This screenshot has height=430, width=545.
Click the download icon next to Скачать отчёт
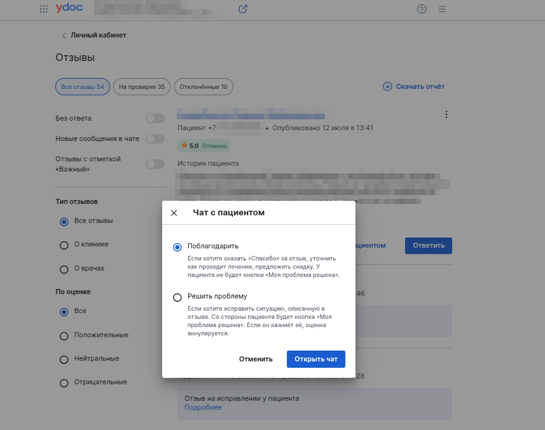tap(387, 87)
